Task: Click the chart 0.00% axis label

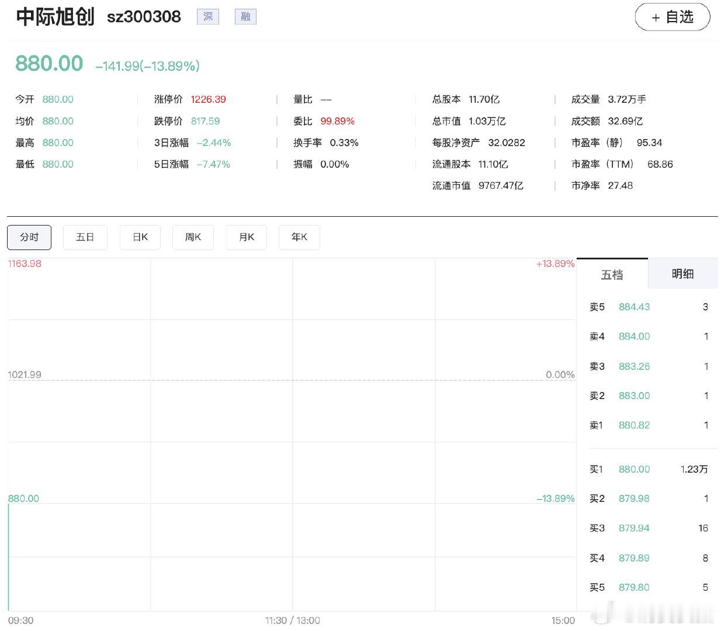Action: (560, 375)
